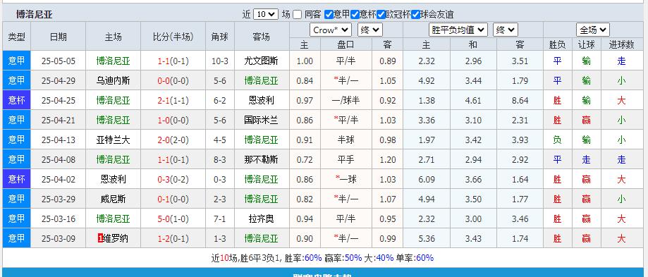Open the 近10场 match count dropdown
This screenshot has height=277, width=648.
[266, 14]
